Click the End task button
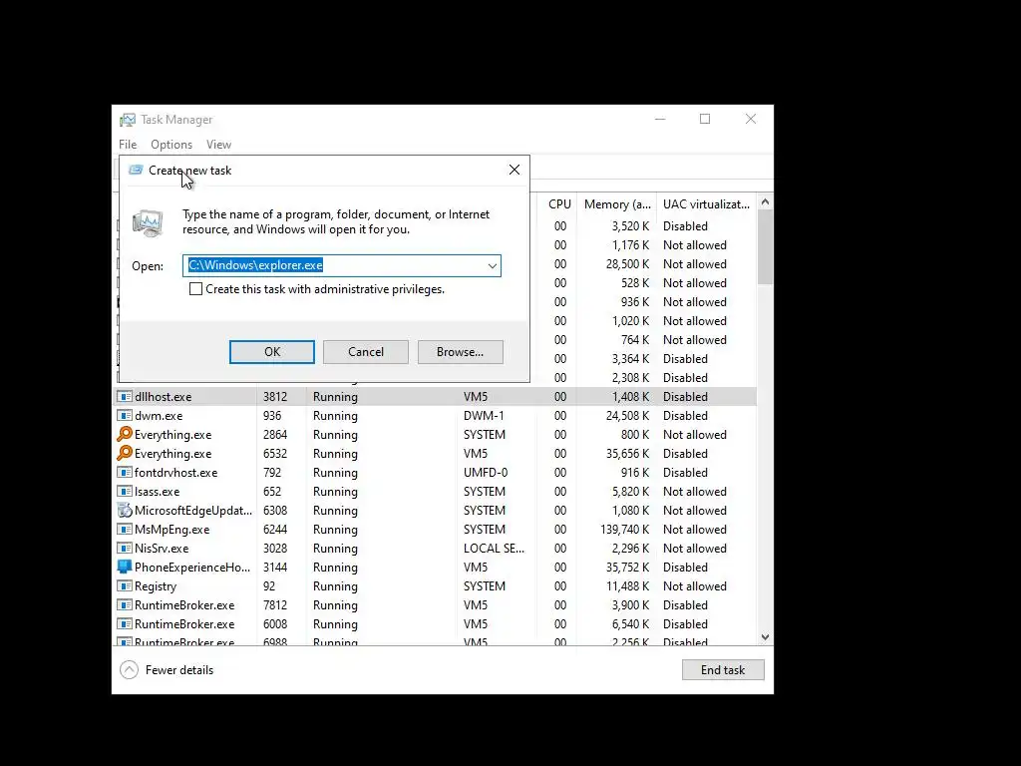The width and height of the screenshot is (1021, 766). [x=723, y=669]
